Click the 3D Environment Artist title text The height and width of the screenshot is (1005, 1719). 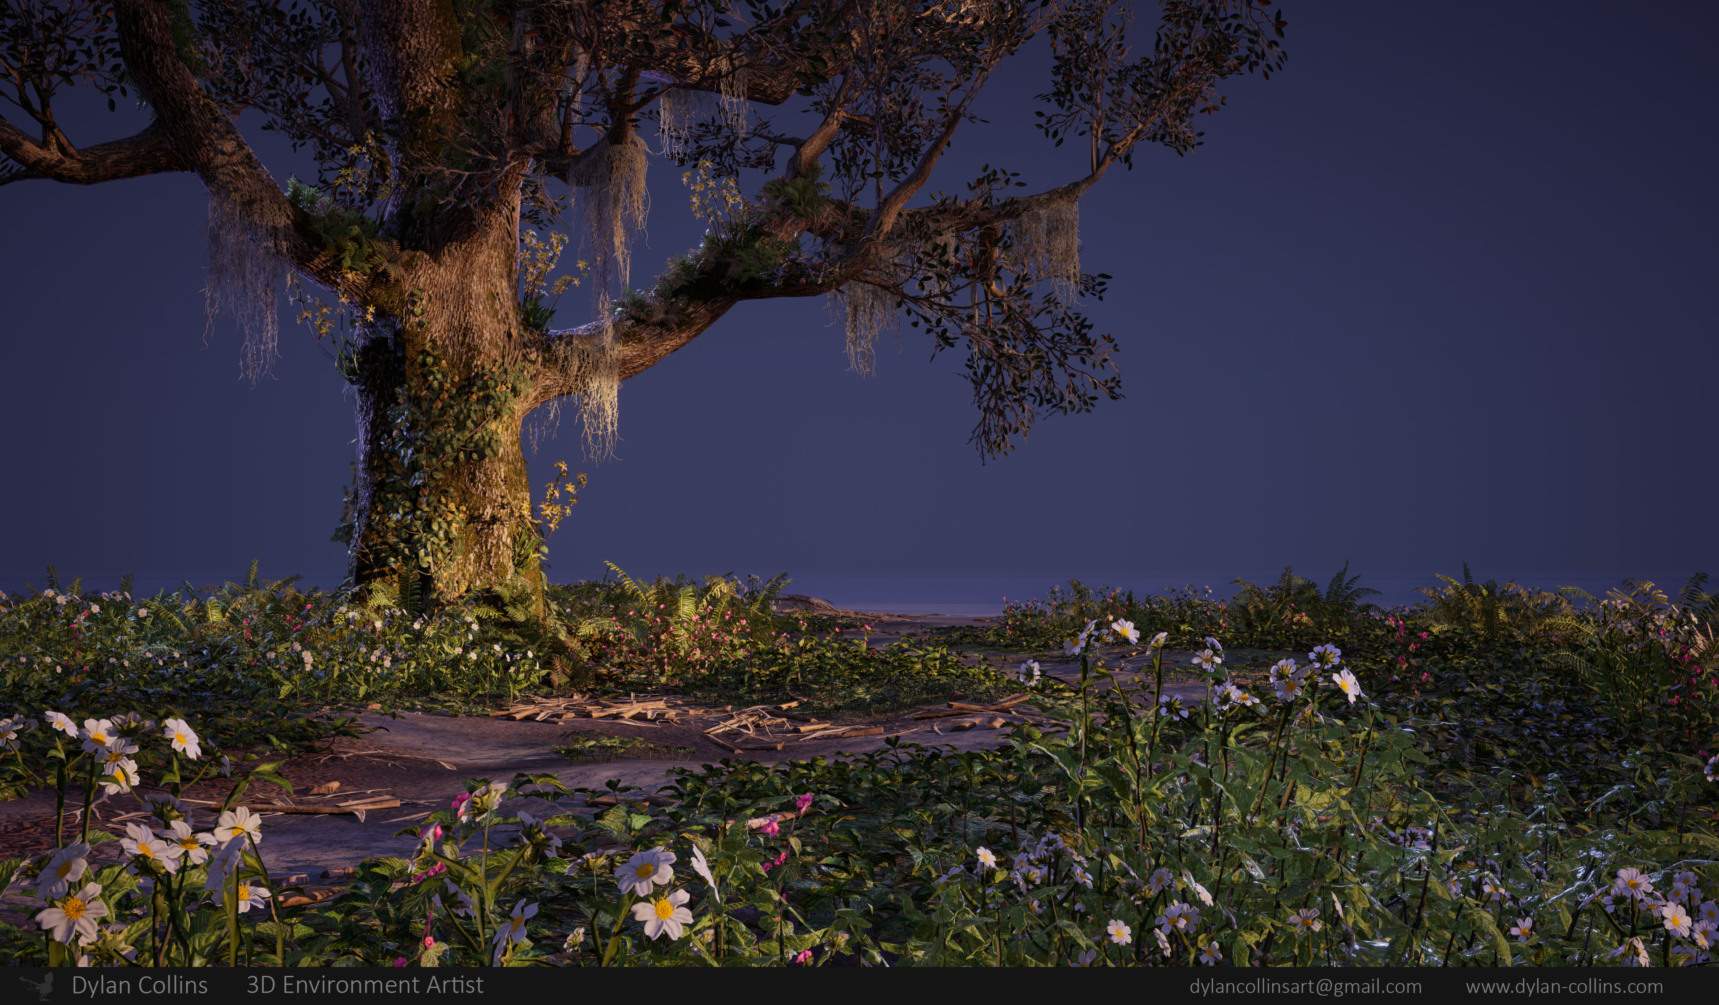[365, 985]
